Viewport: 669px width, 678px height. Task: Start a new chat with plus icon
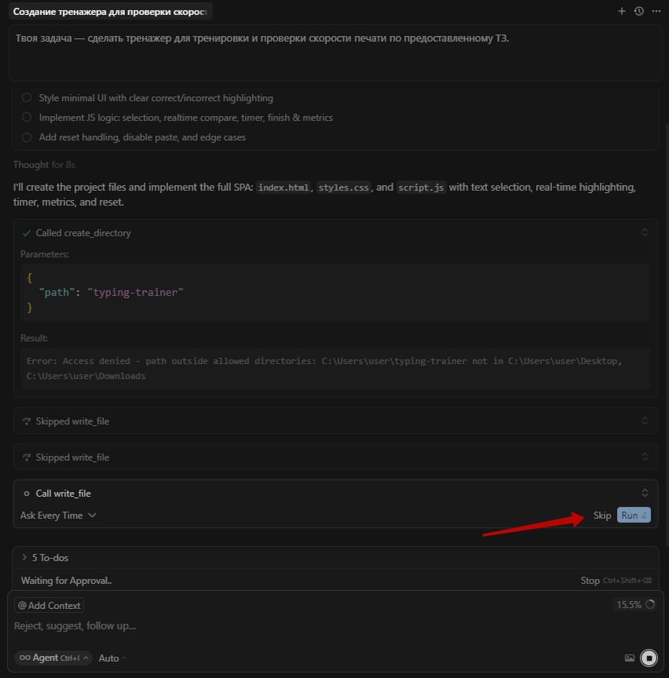click(622, 12)
